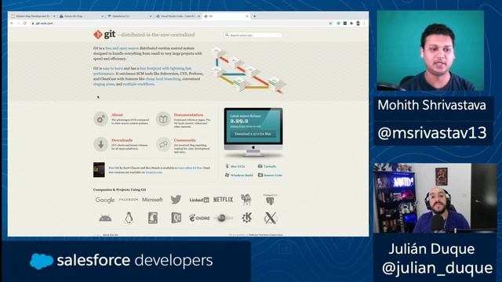Screen dimensions: 502x282
Task: Open the About link
Action: coord(117,115)
